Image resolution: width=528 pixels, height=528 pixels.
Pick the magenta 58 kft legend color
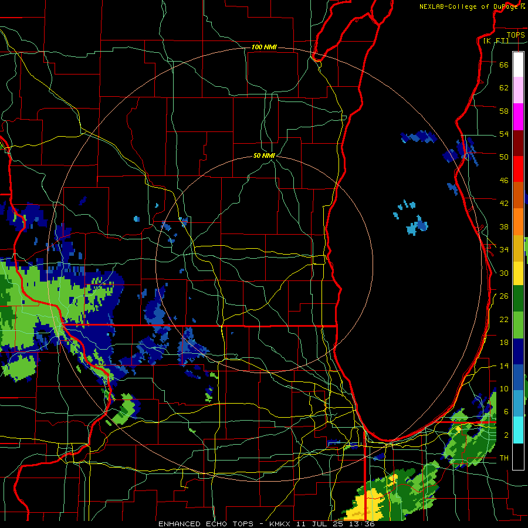[518, 117]
